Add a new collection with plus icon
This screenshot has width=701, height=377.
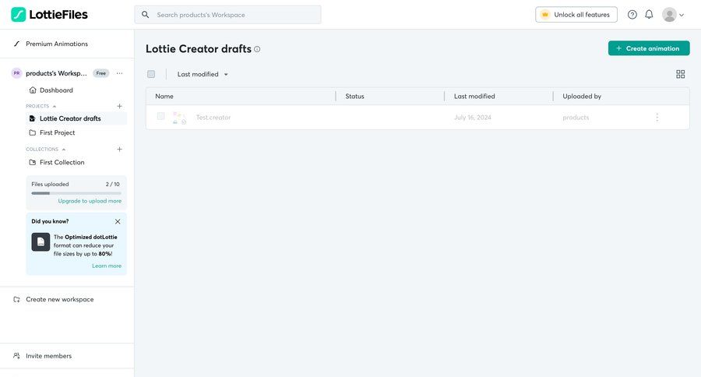[119, 149]
